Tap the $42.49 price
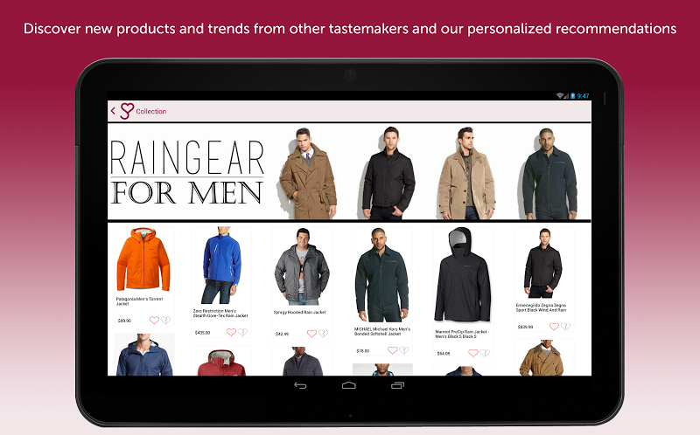 (282, 334)
